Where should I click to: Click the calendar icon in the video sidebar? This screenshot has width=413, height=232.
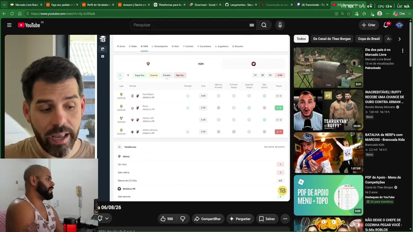[103, 49]
